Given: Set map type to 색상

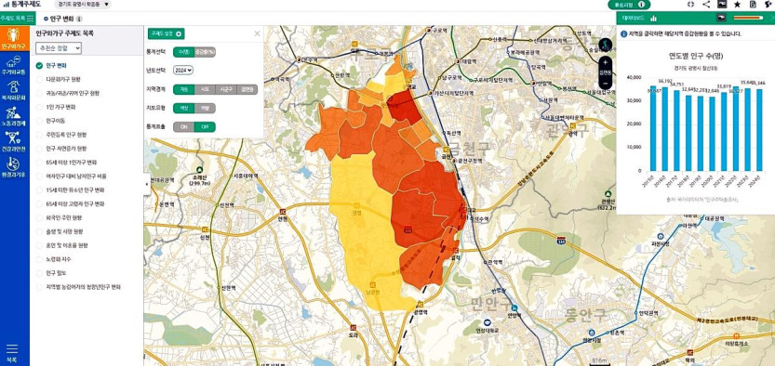Looking at the screenshot, I should 184,108.
